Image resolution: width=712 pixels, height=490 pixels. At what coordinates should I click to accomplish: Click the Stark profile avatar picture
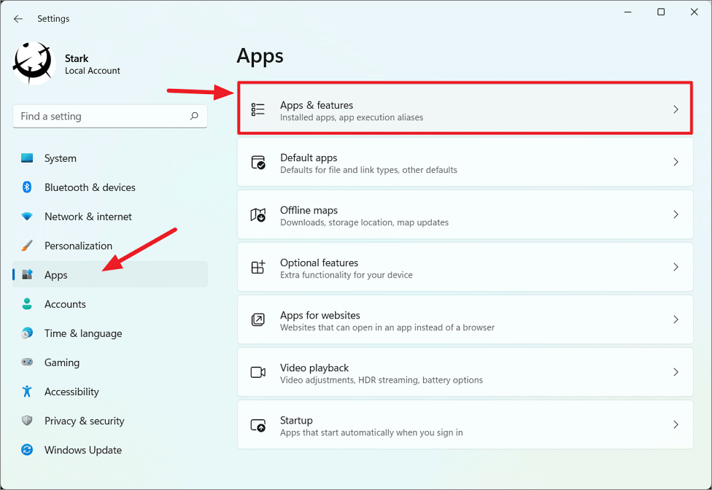point(34,63)
